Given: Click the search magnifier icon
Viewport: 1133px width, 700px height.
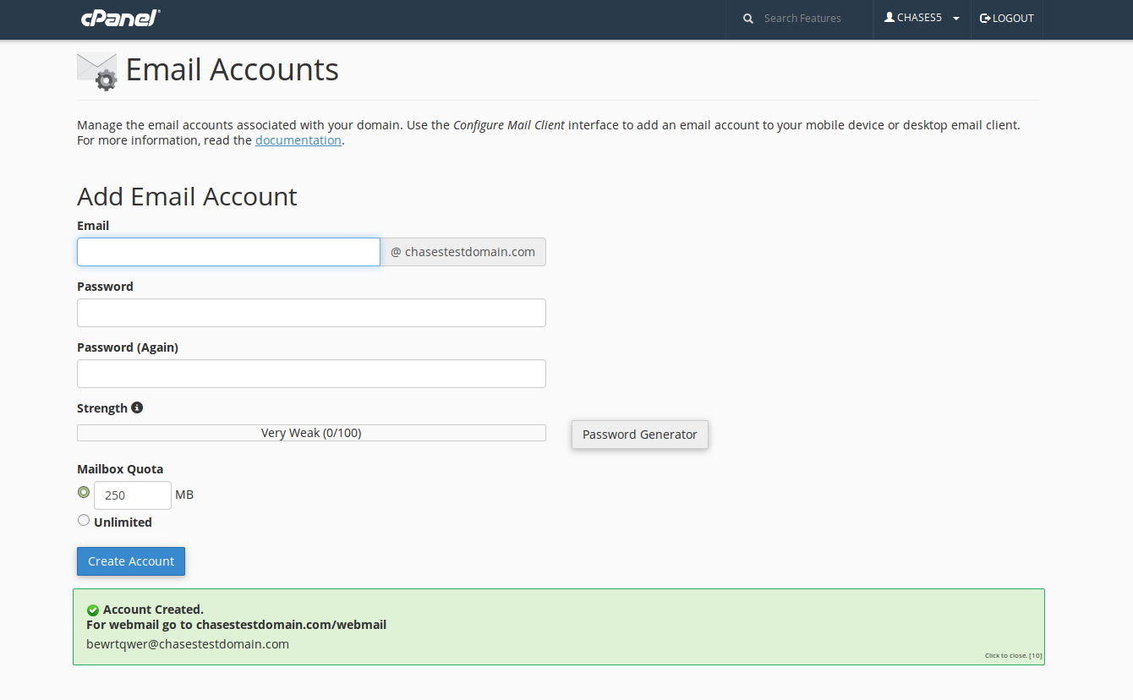Looking at the screenshot, I should point(748,19).
